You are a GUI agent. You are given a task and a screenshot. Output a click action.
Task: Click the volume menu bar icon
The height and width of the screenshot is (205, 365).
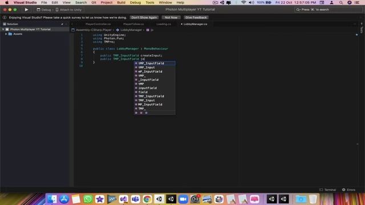252,2
